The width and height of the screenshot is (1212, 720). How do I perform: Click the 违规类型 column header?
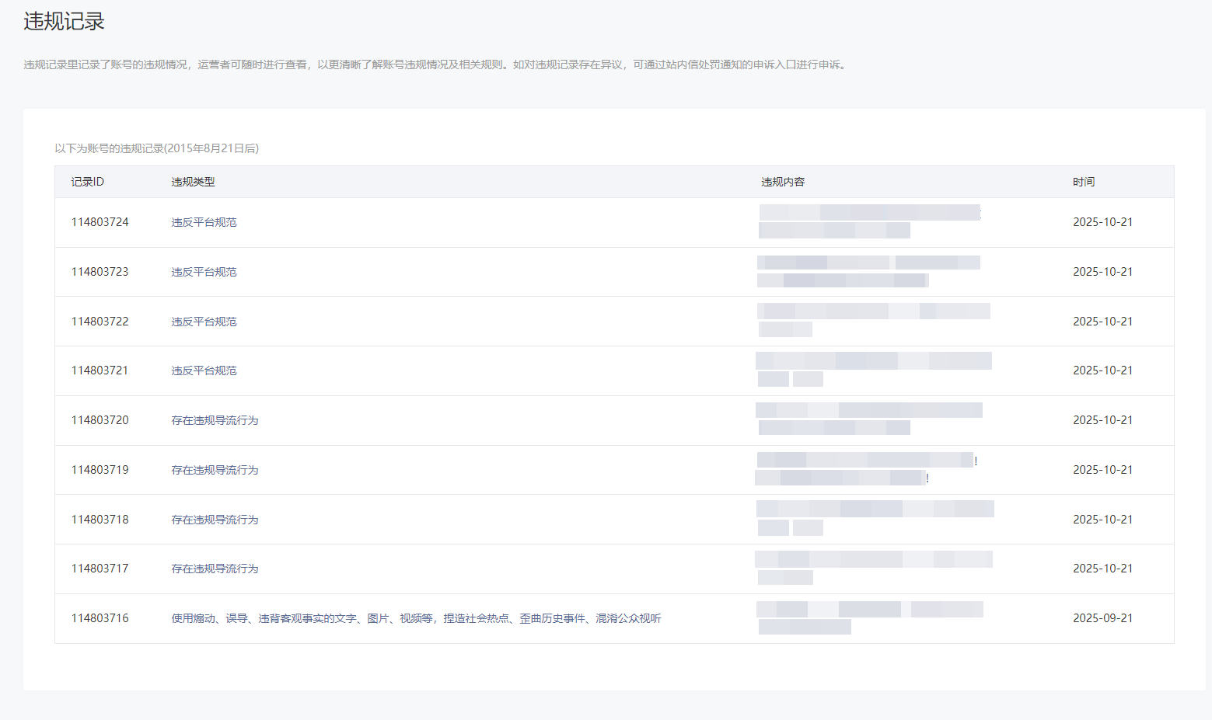click(x=193, y=182)
